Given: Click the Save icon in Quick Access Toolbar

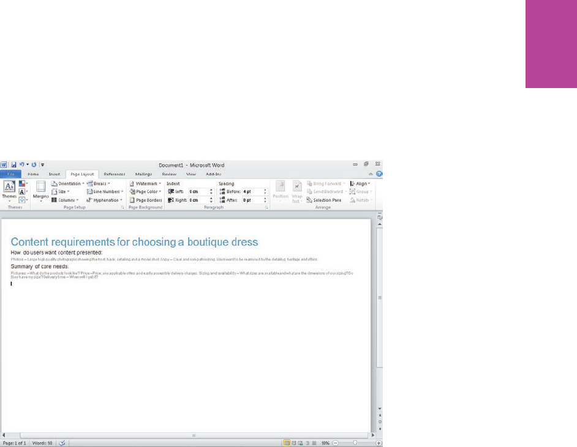Looking at the screenshot, I should tap(13, 165).
